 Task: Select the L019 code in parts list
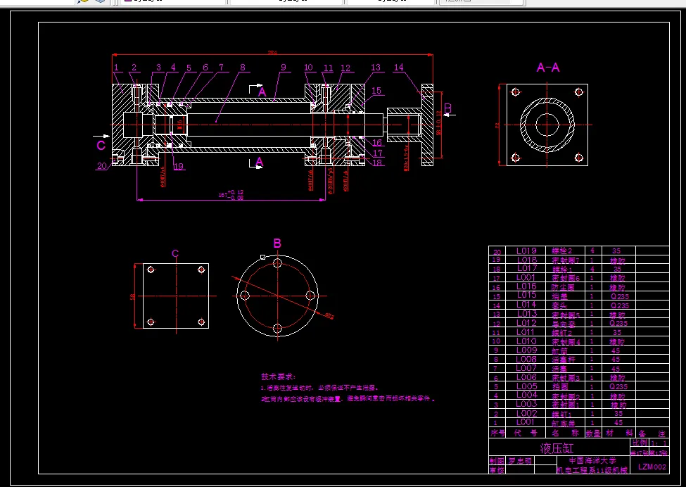526,251
